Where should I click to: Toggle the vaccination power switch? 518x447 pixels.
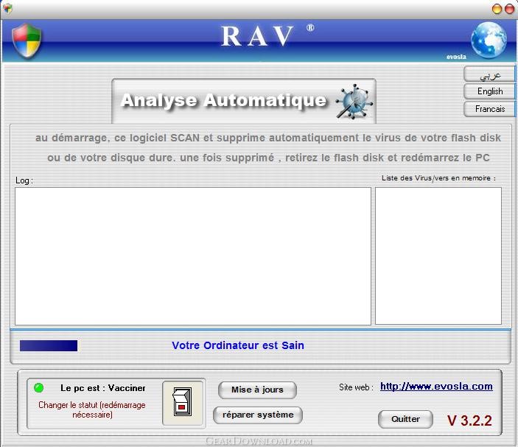coord(183,403)
